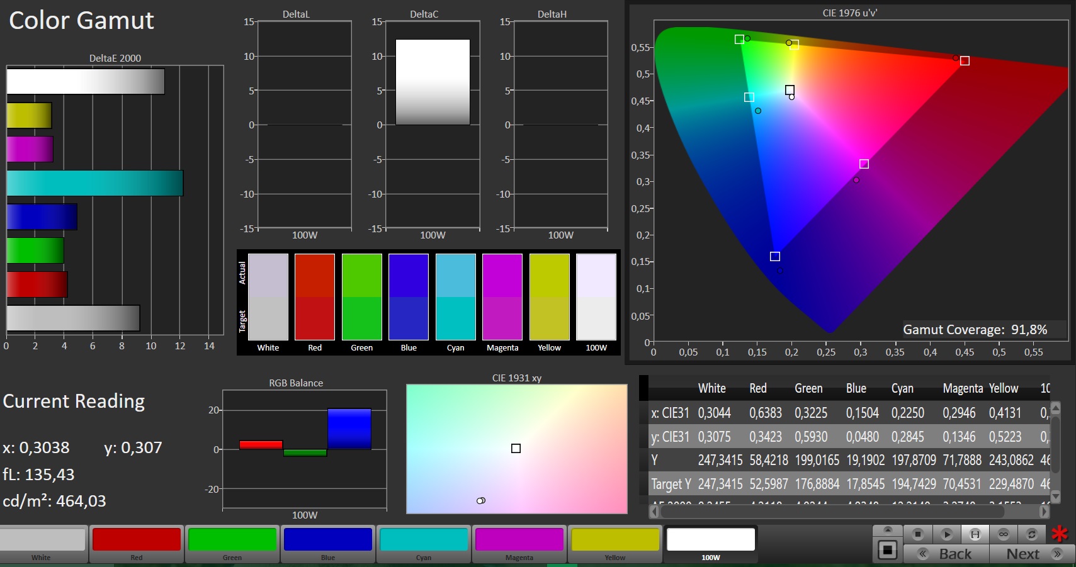Click the yellow bar in the DeltaE 2000 chart
Viewport: 1076px width, 567px height.
[x=29, y=116]
